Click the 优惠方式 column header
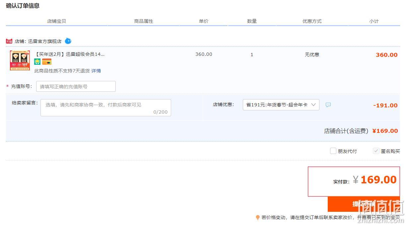This screenshot has height=226, width=407. [x=312, y=21]
